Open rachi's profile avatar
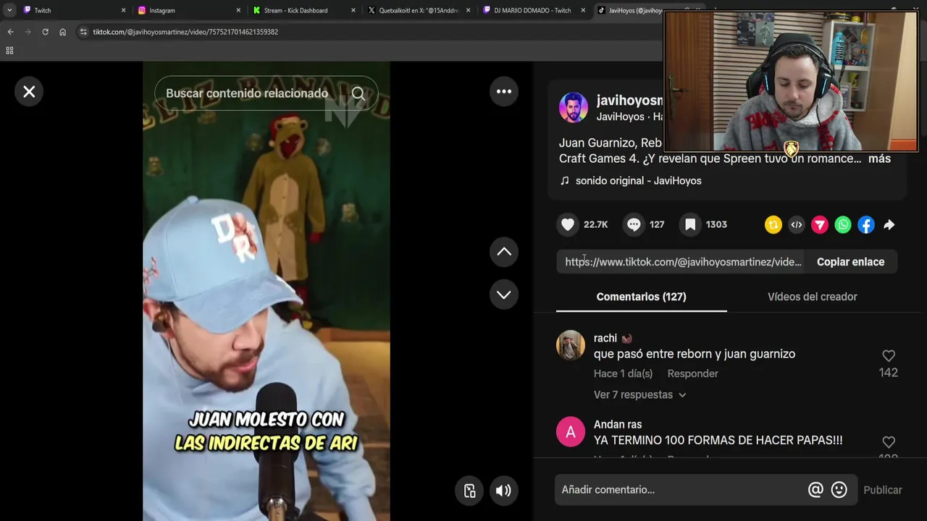Screen dimensions: 927x521 point(571,345)
